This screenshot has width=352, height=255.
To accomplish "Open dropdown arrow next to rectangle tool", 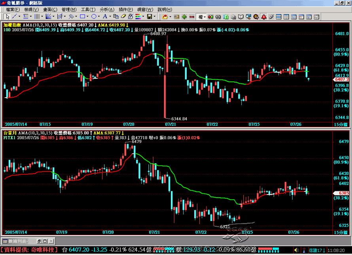I will [88, 17].
